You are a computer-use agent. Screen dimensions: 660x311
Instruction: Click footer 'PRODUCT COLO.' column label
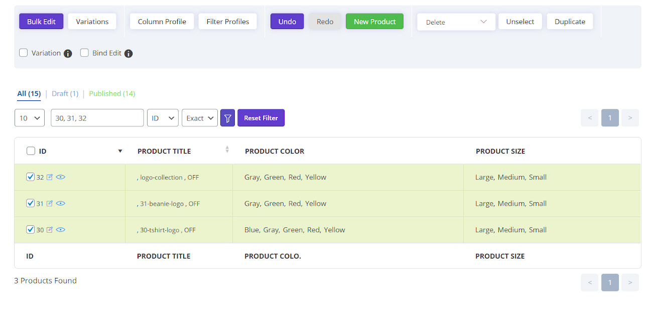273,256
